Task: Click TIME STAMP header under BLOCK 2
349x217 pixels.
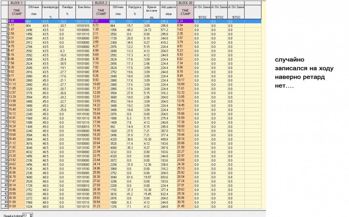Action: point(101,12)
